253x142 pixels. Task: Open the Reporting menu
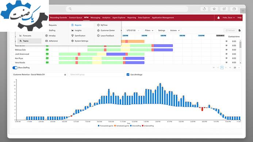click(131, 18)
